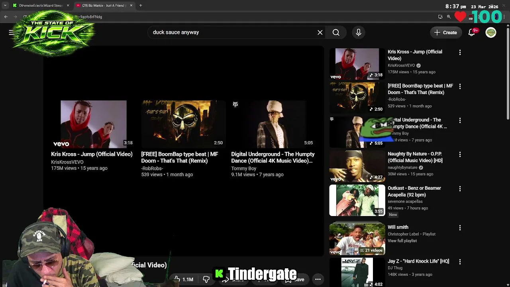Click the zoom magnifier icon in address bar
This screenshot has width=510, height=287.
449,17
